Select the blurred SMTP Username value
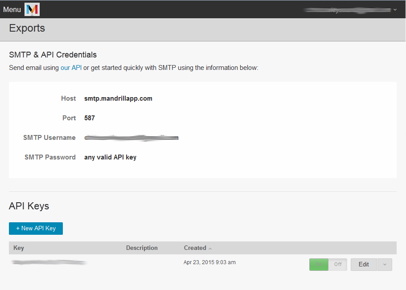 click(x=131, y=138)
